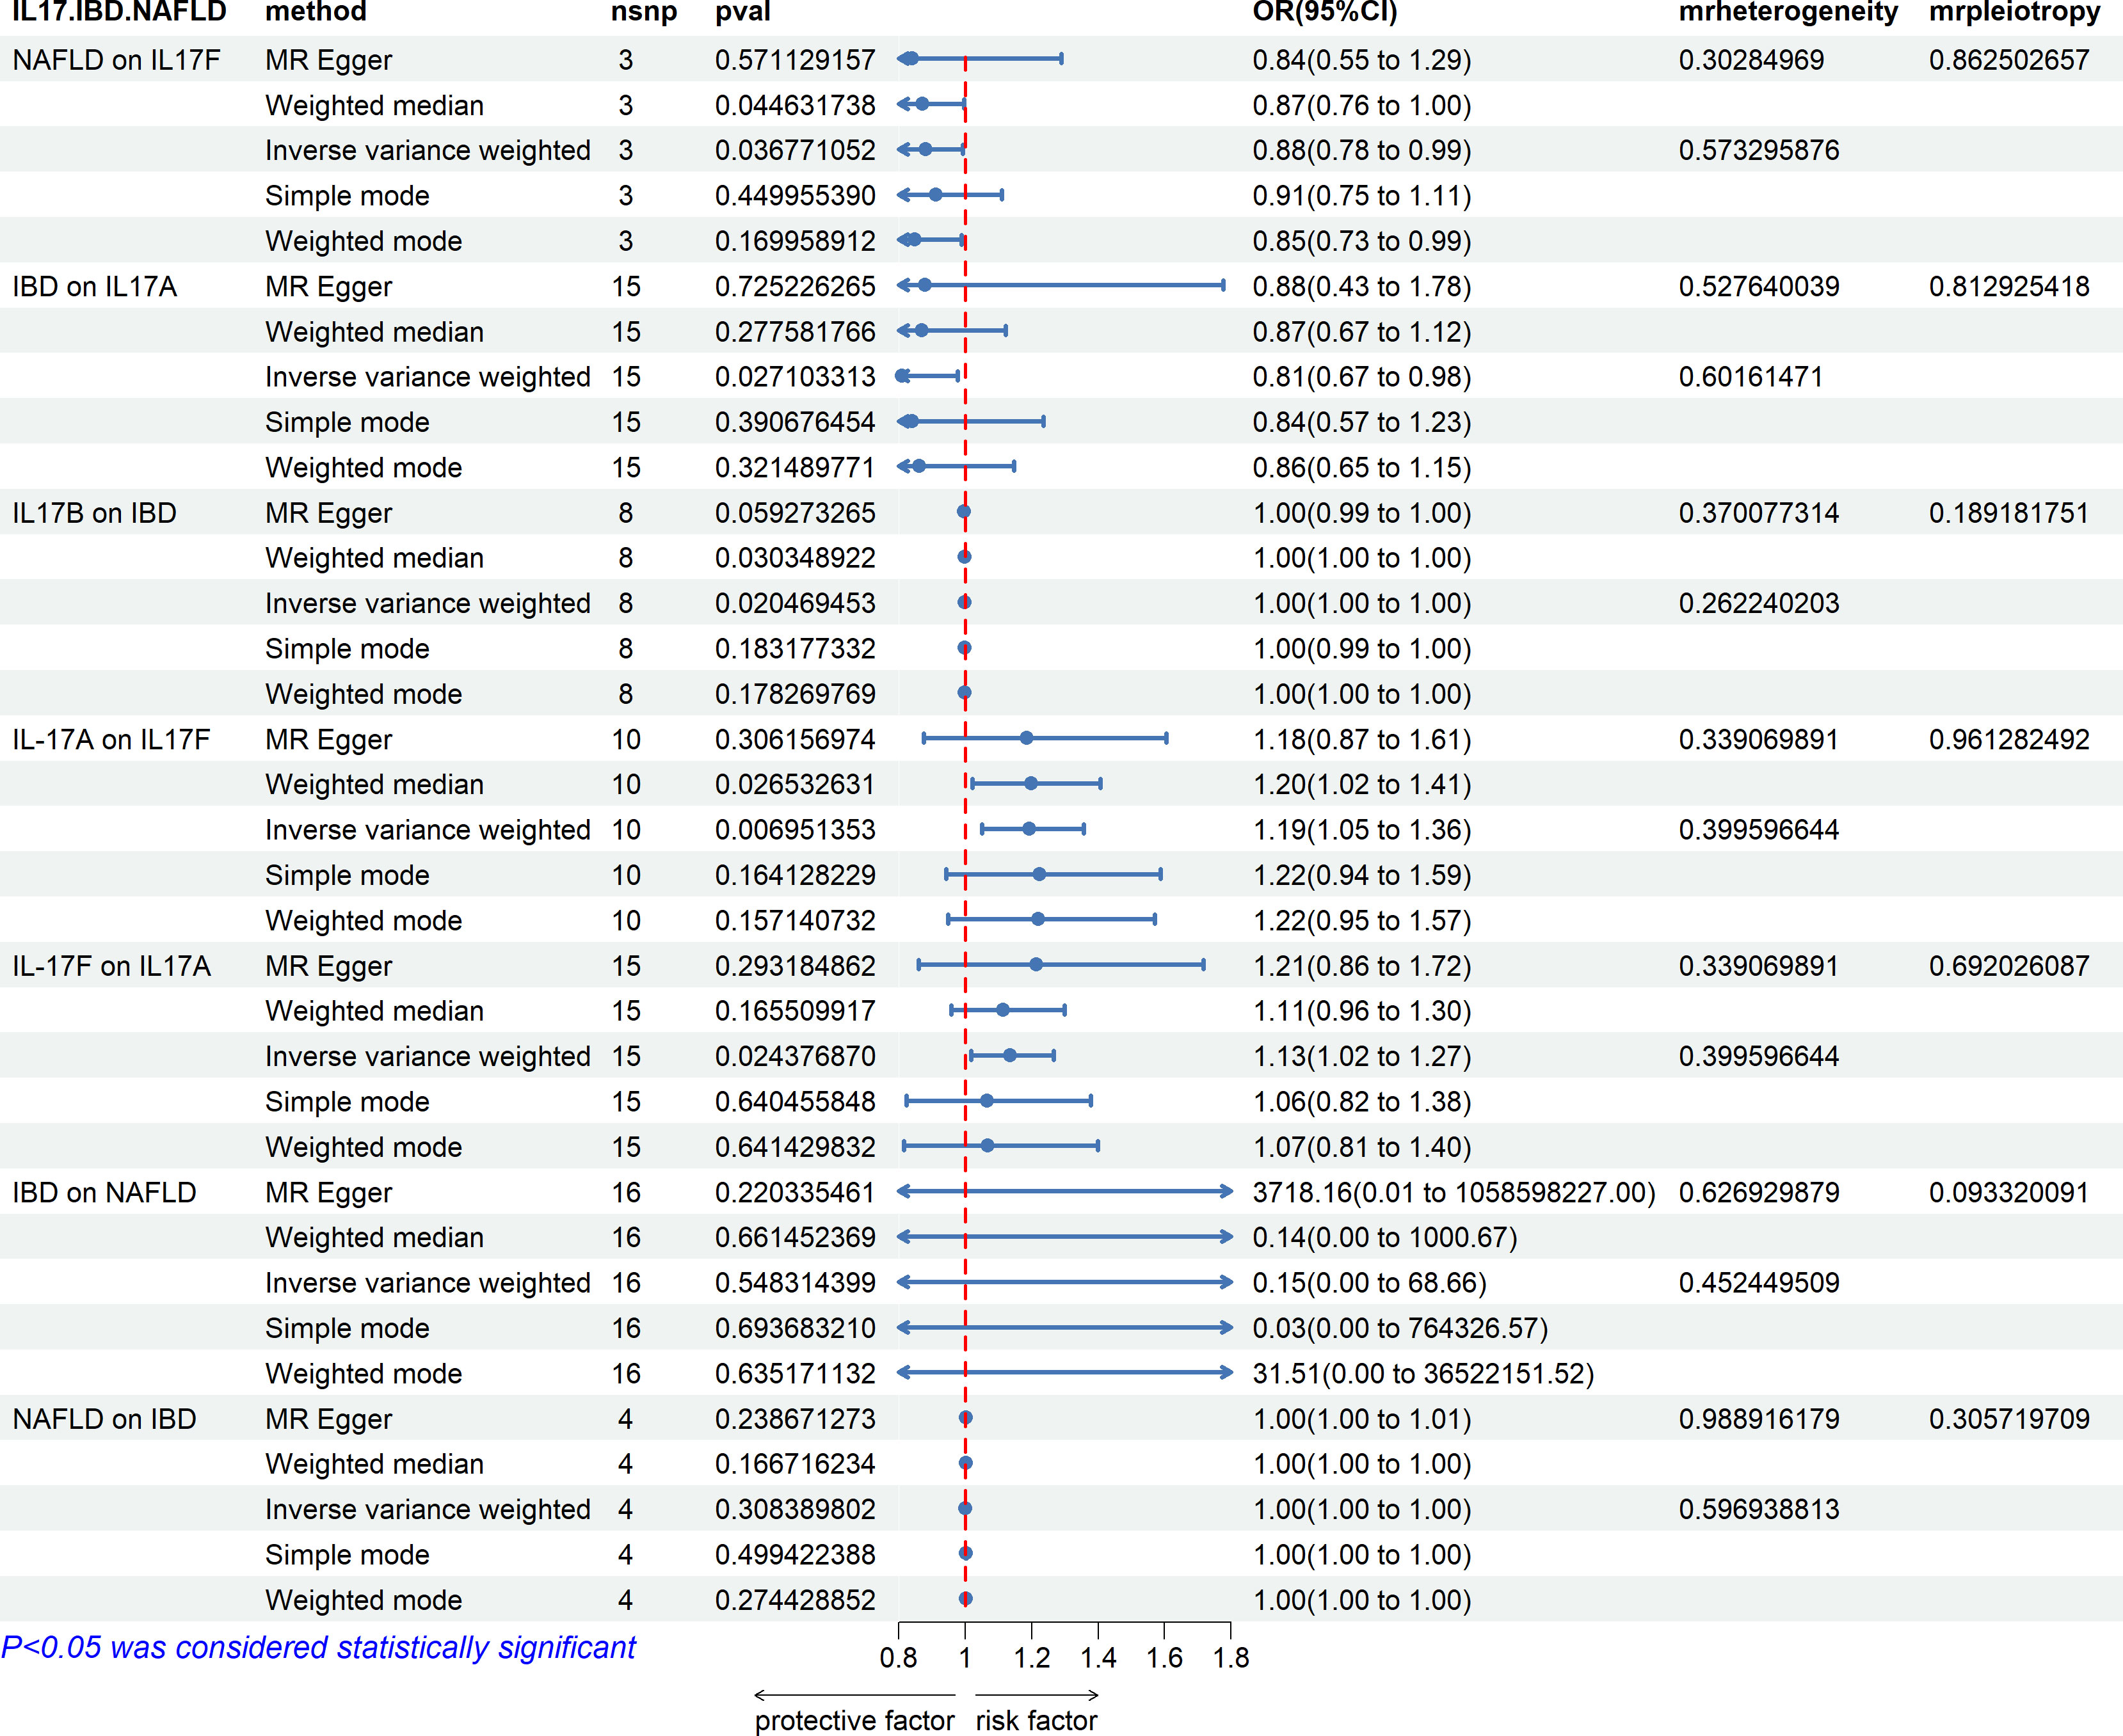Click the 'IL-17F on IL17A' row label
The width and height of the screenshot is (2123, 1736).
coord(111,966)
